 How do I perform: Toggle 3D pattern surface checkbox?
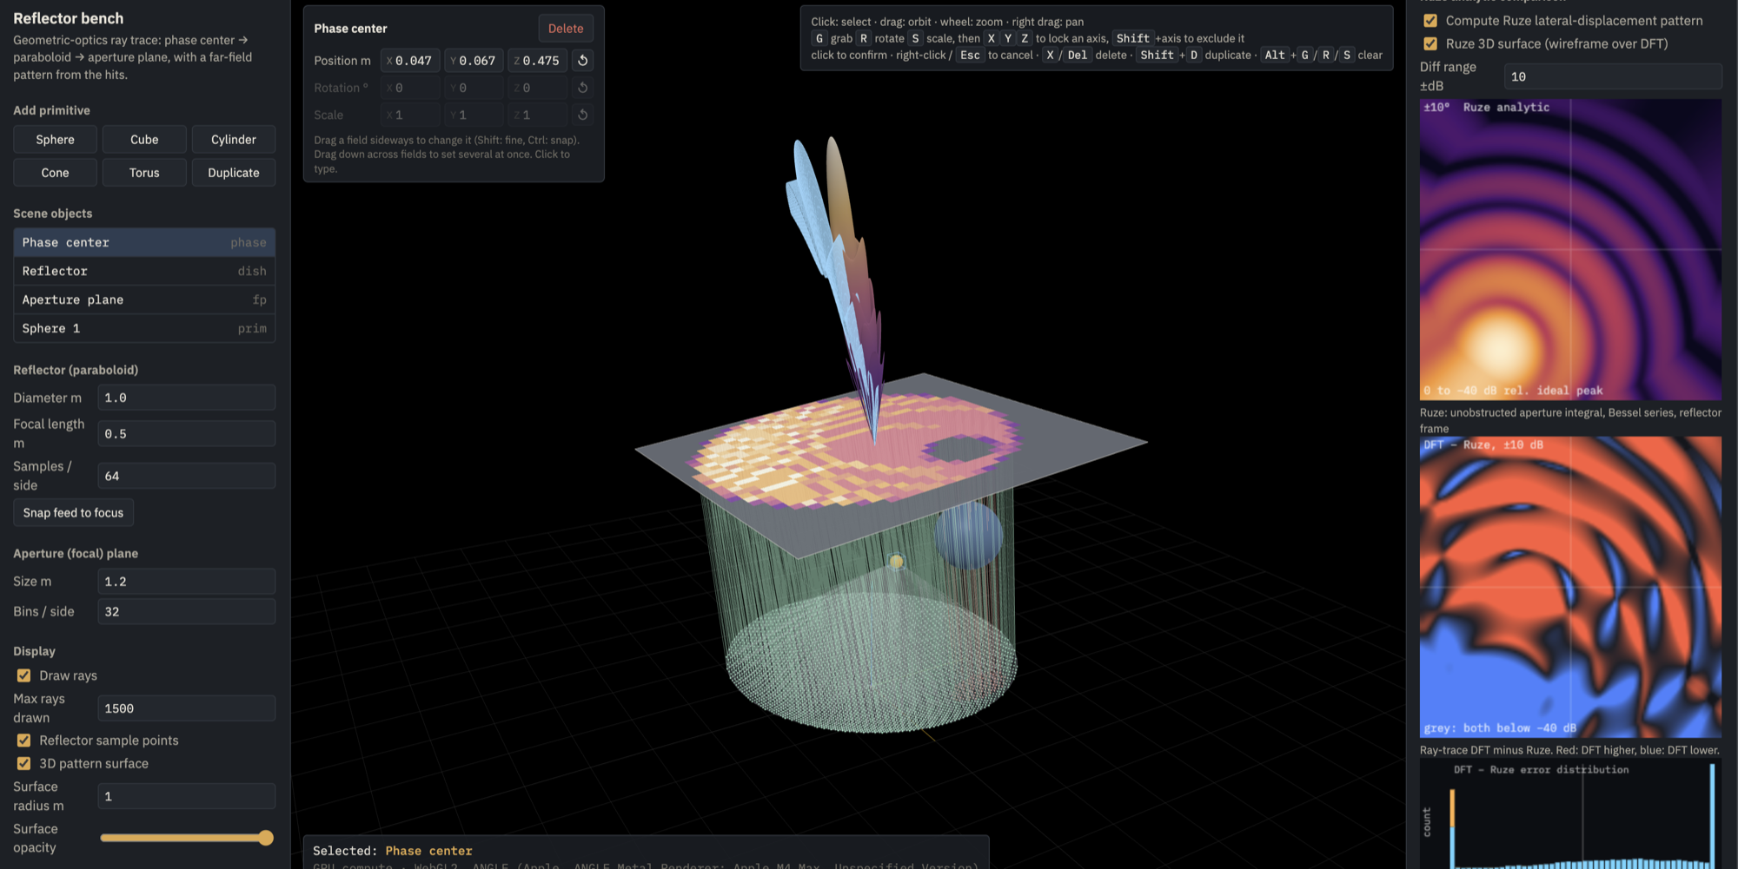24,764
